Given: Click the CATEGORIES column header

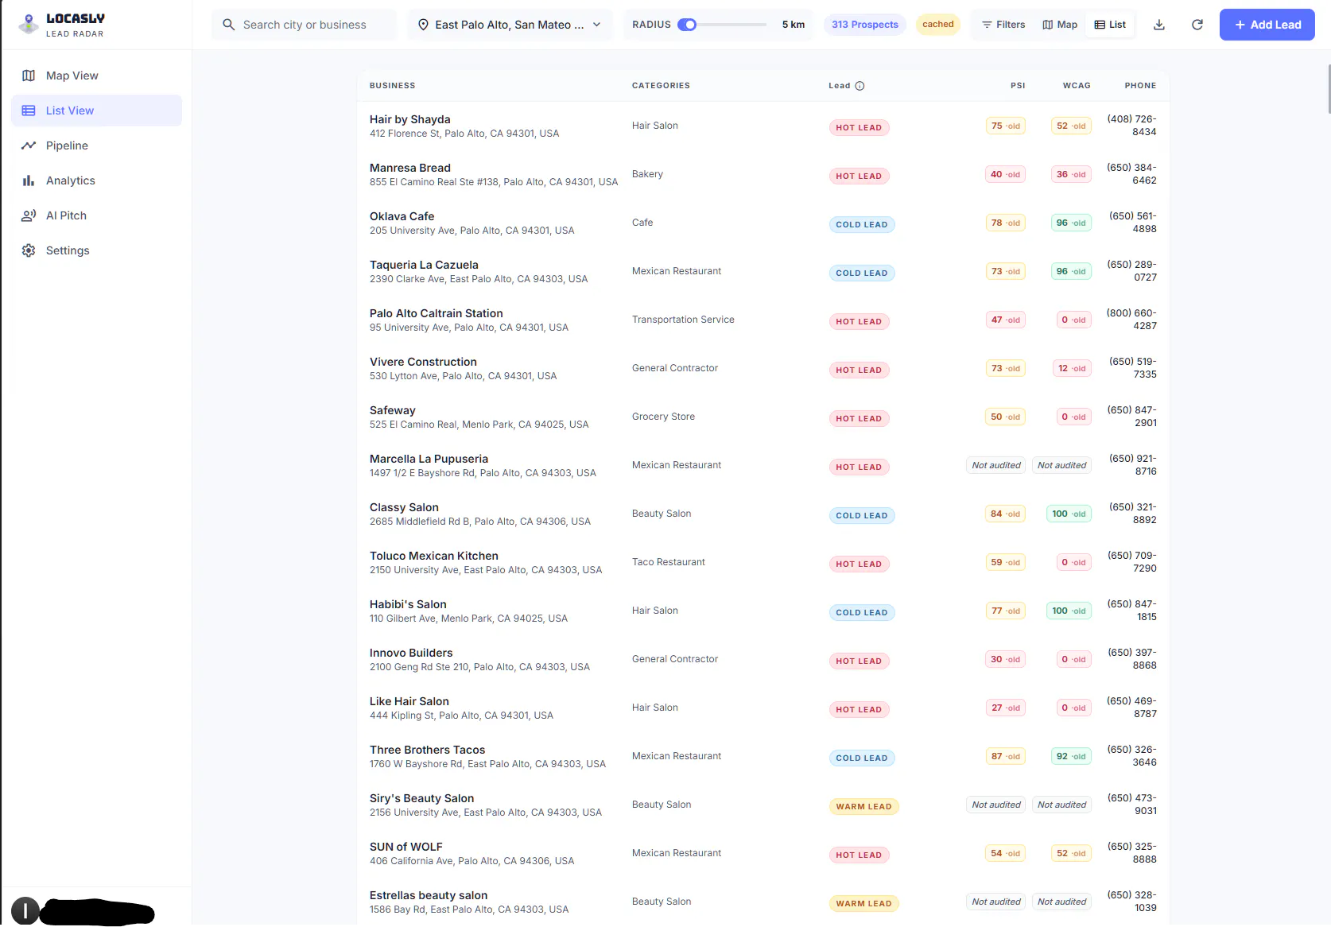Looking at the screenshot, I should click(661, 86).
